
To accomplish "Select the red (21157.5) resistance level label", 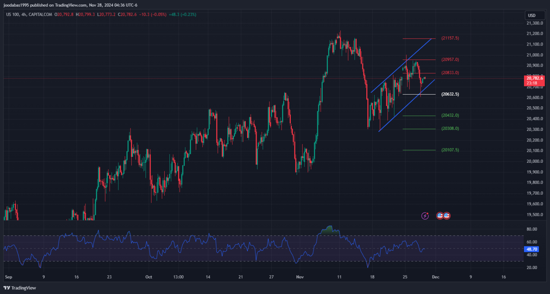I will pyautogui.click(x=450, y=38).
